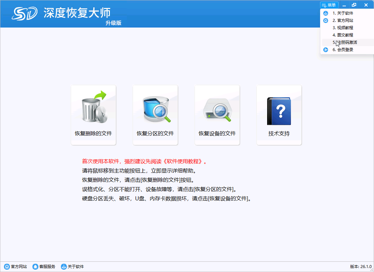Minimize the recovery application window
The width and height of the screenshot is (374, 272).
point(344,5)
